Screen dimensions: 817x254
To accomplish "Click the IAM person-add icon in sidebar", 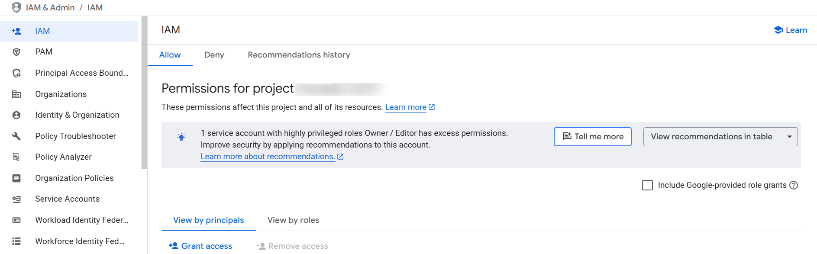I will click(x=16, y=31).
